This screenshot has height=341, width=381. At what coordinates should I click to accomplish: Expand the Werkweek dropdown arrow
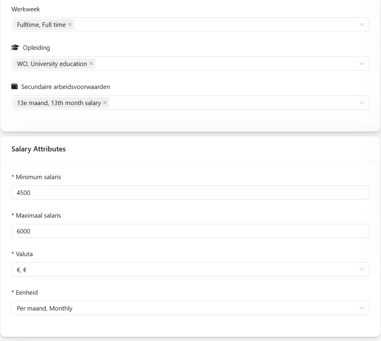[362, 24]
